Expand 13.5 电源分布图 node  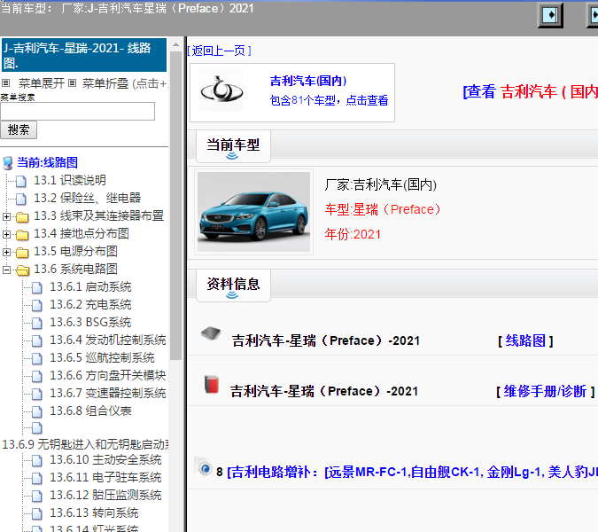coord(6,253)
